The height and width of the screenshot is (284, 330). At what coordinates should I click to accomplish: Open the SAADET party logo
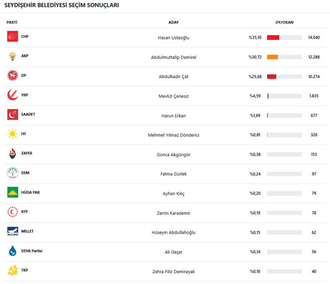[x=12, y=114]
